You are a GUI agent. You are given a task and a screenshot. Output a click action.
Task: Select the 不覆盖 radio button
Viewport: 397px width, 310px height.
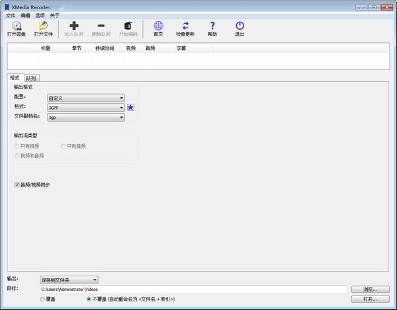89,299
